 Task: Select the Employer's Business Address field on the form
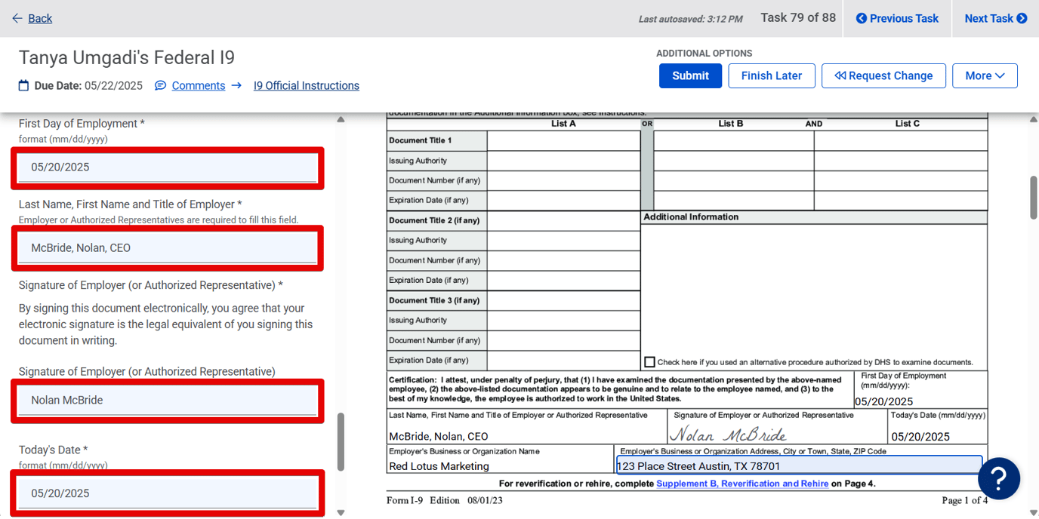[x=798, y=465]
